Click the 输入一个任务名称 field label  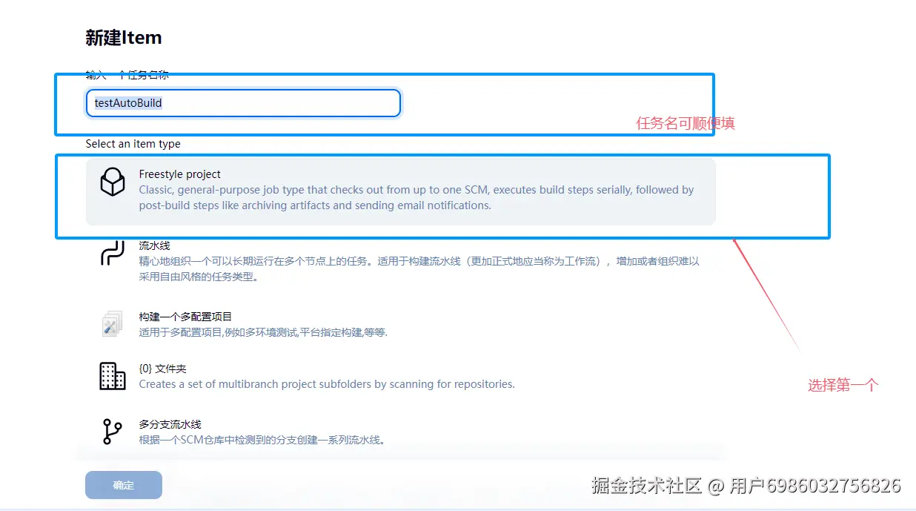(x=127, y=75)
